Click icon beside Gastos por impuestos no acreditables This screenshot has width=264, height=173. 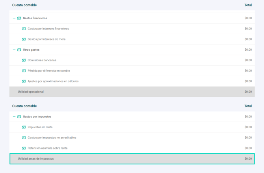24,138
